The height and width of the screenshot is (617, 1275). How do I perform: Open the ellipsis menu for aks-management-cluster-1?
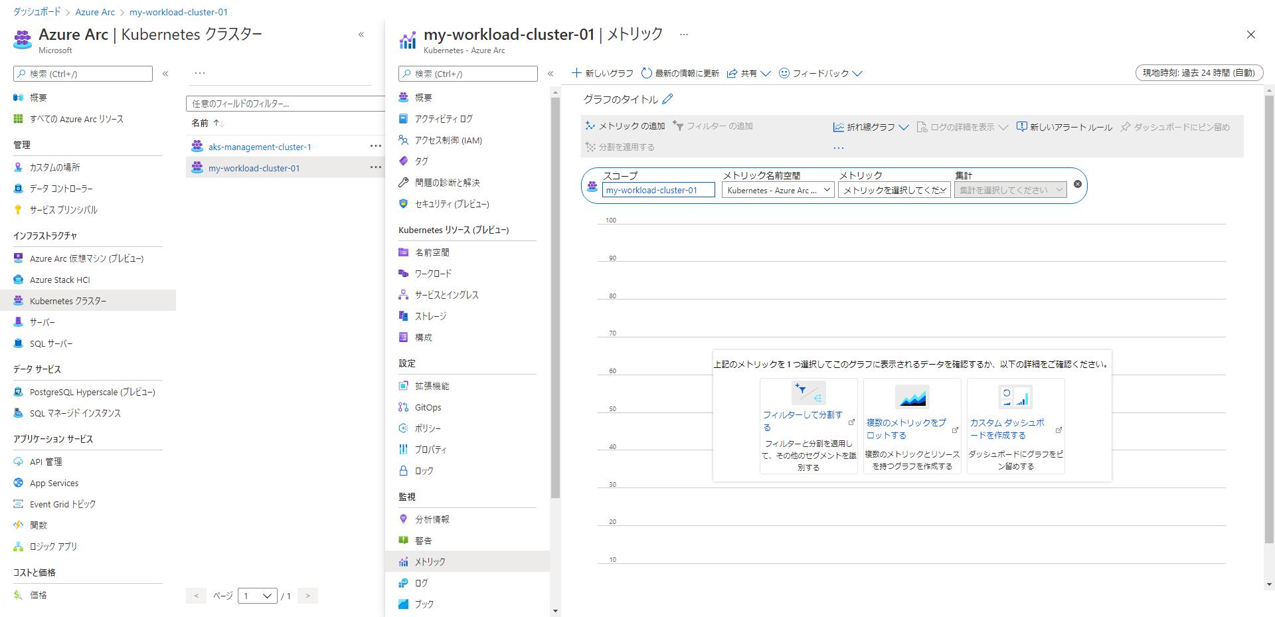click(x=375, y=146)
